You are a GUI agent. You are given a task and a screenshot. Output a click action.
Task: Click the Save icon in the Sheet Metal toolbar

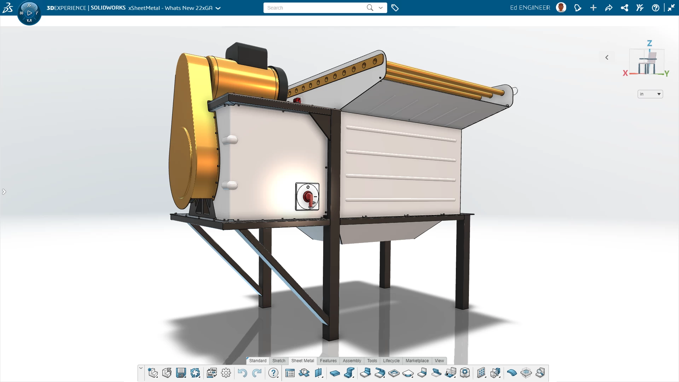pos(181,373)
